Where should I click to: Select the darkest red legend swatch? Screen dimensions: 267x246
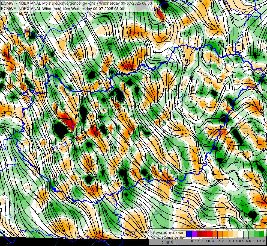(199, 234)
